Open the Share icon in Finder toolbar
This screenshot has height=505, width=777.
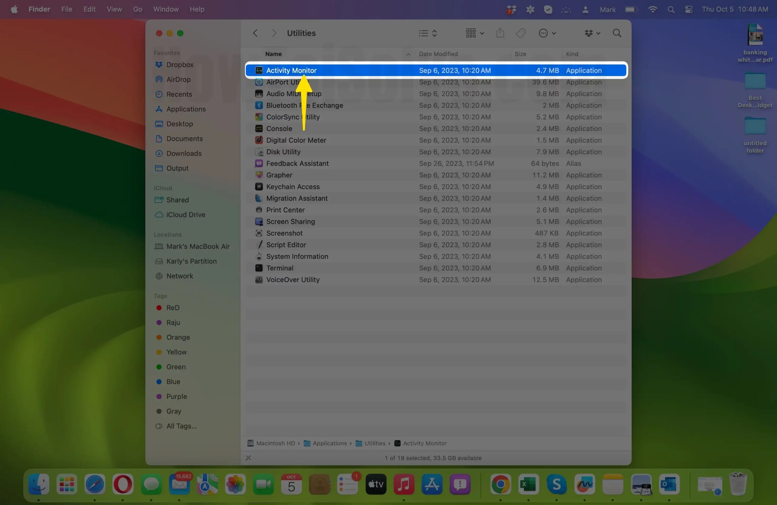[500, 33]
